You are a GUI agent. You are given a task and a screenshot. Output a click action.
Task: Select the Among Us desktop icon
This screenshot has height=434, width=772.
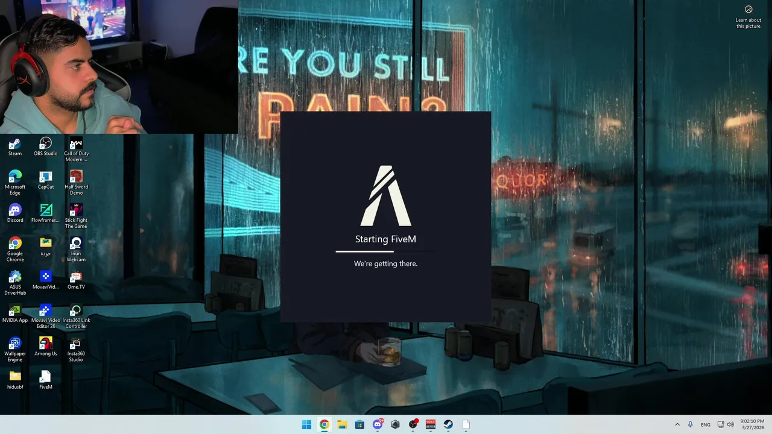point(46,347)
